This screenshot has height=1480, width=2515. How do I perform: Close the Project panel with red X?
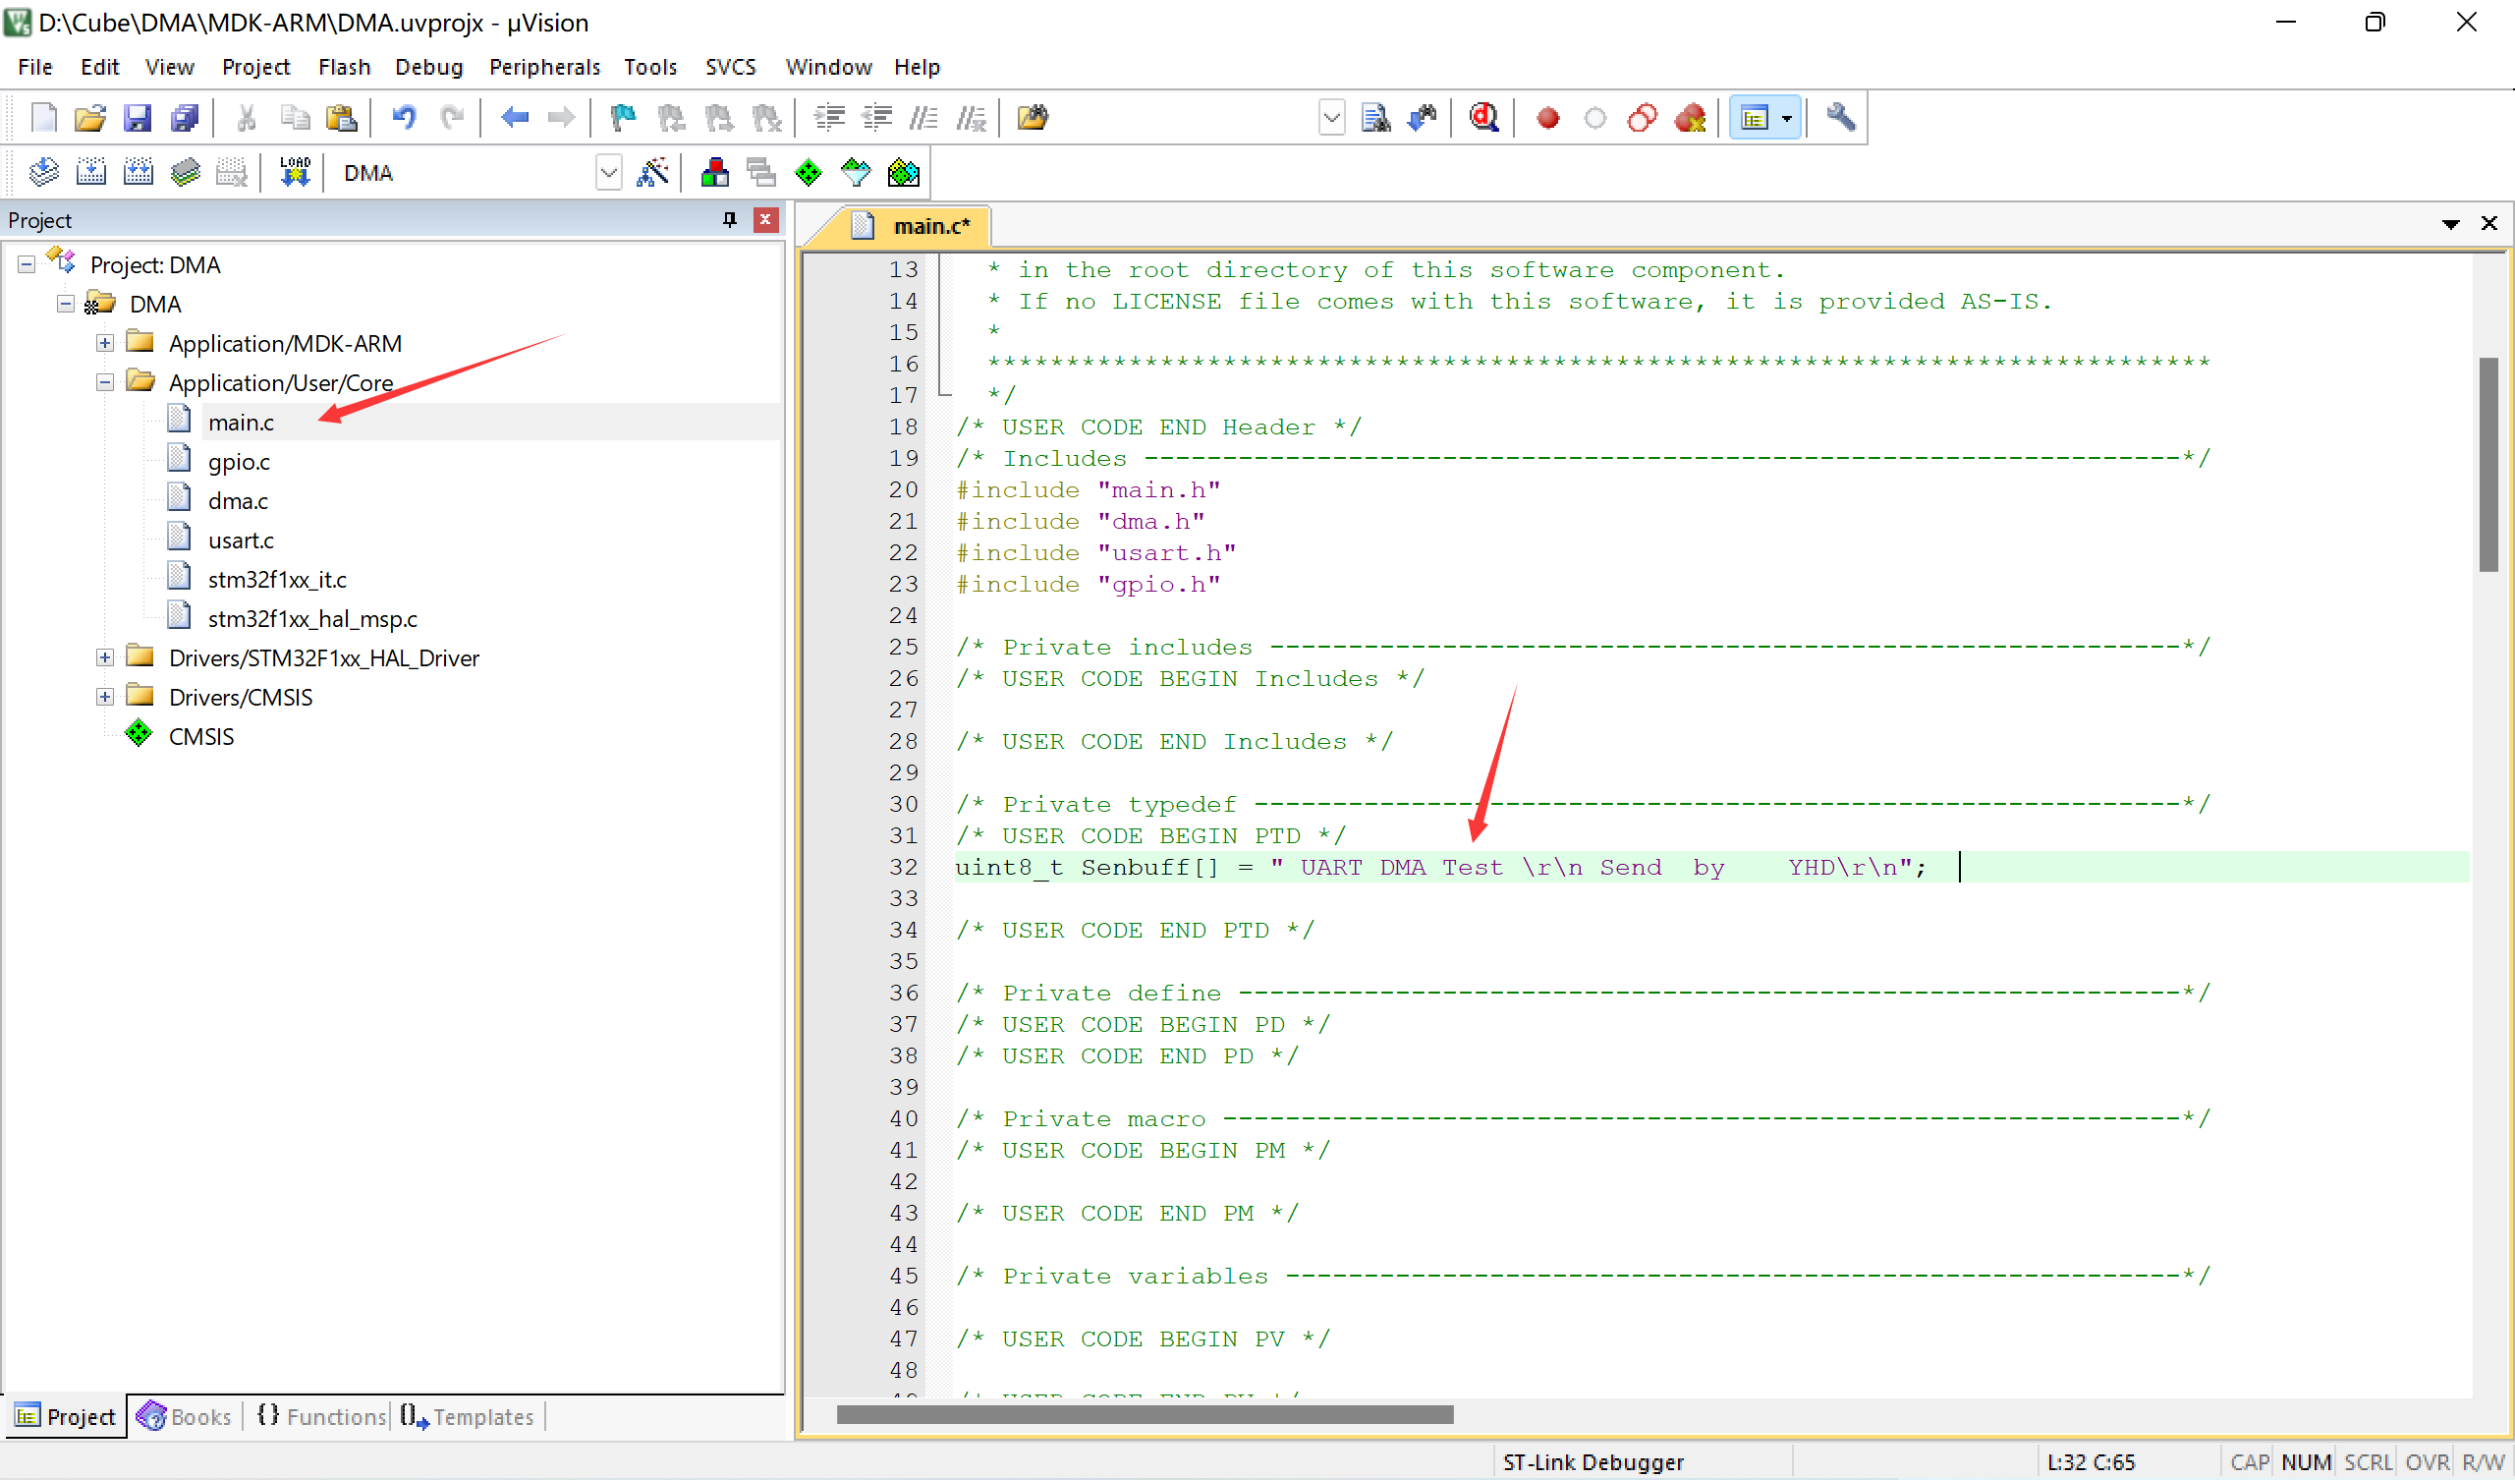pyautogui.click(x=765, y=220)
